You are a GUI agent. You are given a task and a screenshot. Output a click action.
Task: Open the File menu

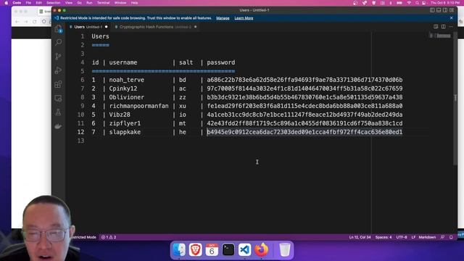tap(28, 3)
